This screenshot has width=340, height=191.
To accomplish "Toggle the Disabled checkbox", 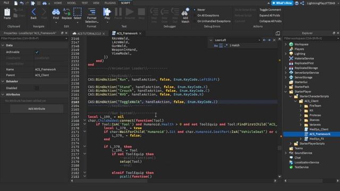I will [37, 88].
